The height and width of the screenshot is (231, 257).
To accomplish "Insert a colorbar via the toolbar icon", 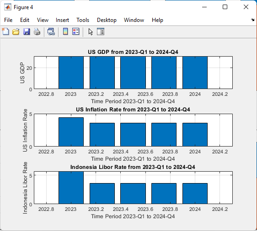I will [x=65, y=31].
